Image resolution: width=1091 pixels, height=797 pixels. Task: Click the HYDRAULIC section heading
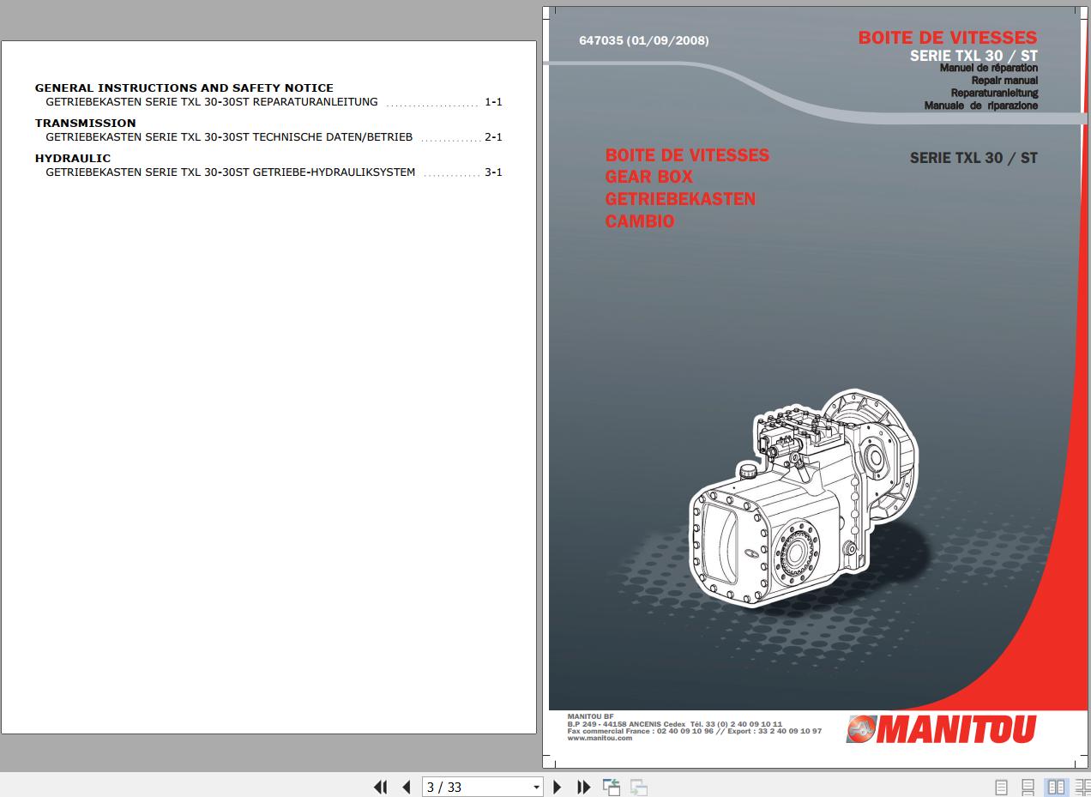(73, 158)
